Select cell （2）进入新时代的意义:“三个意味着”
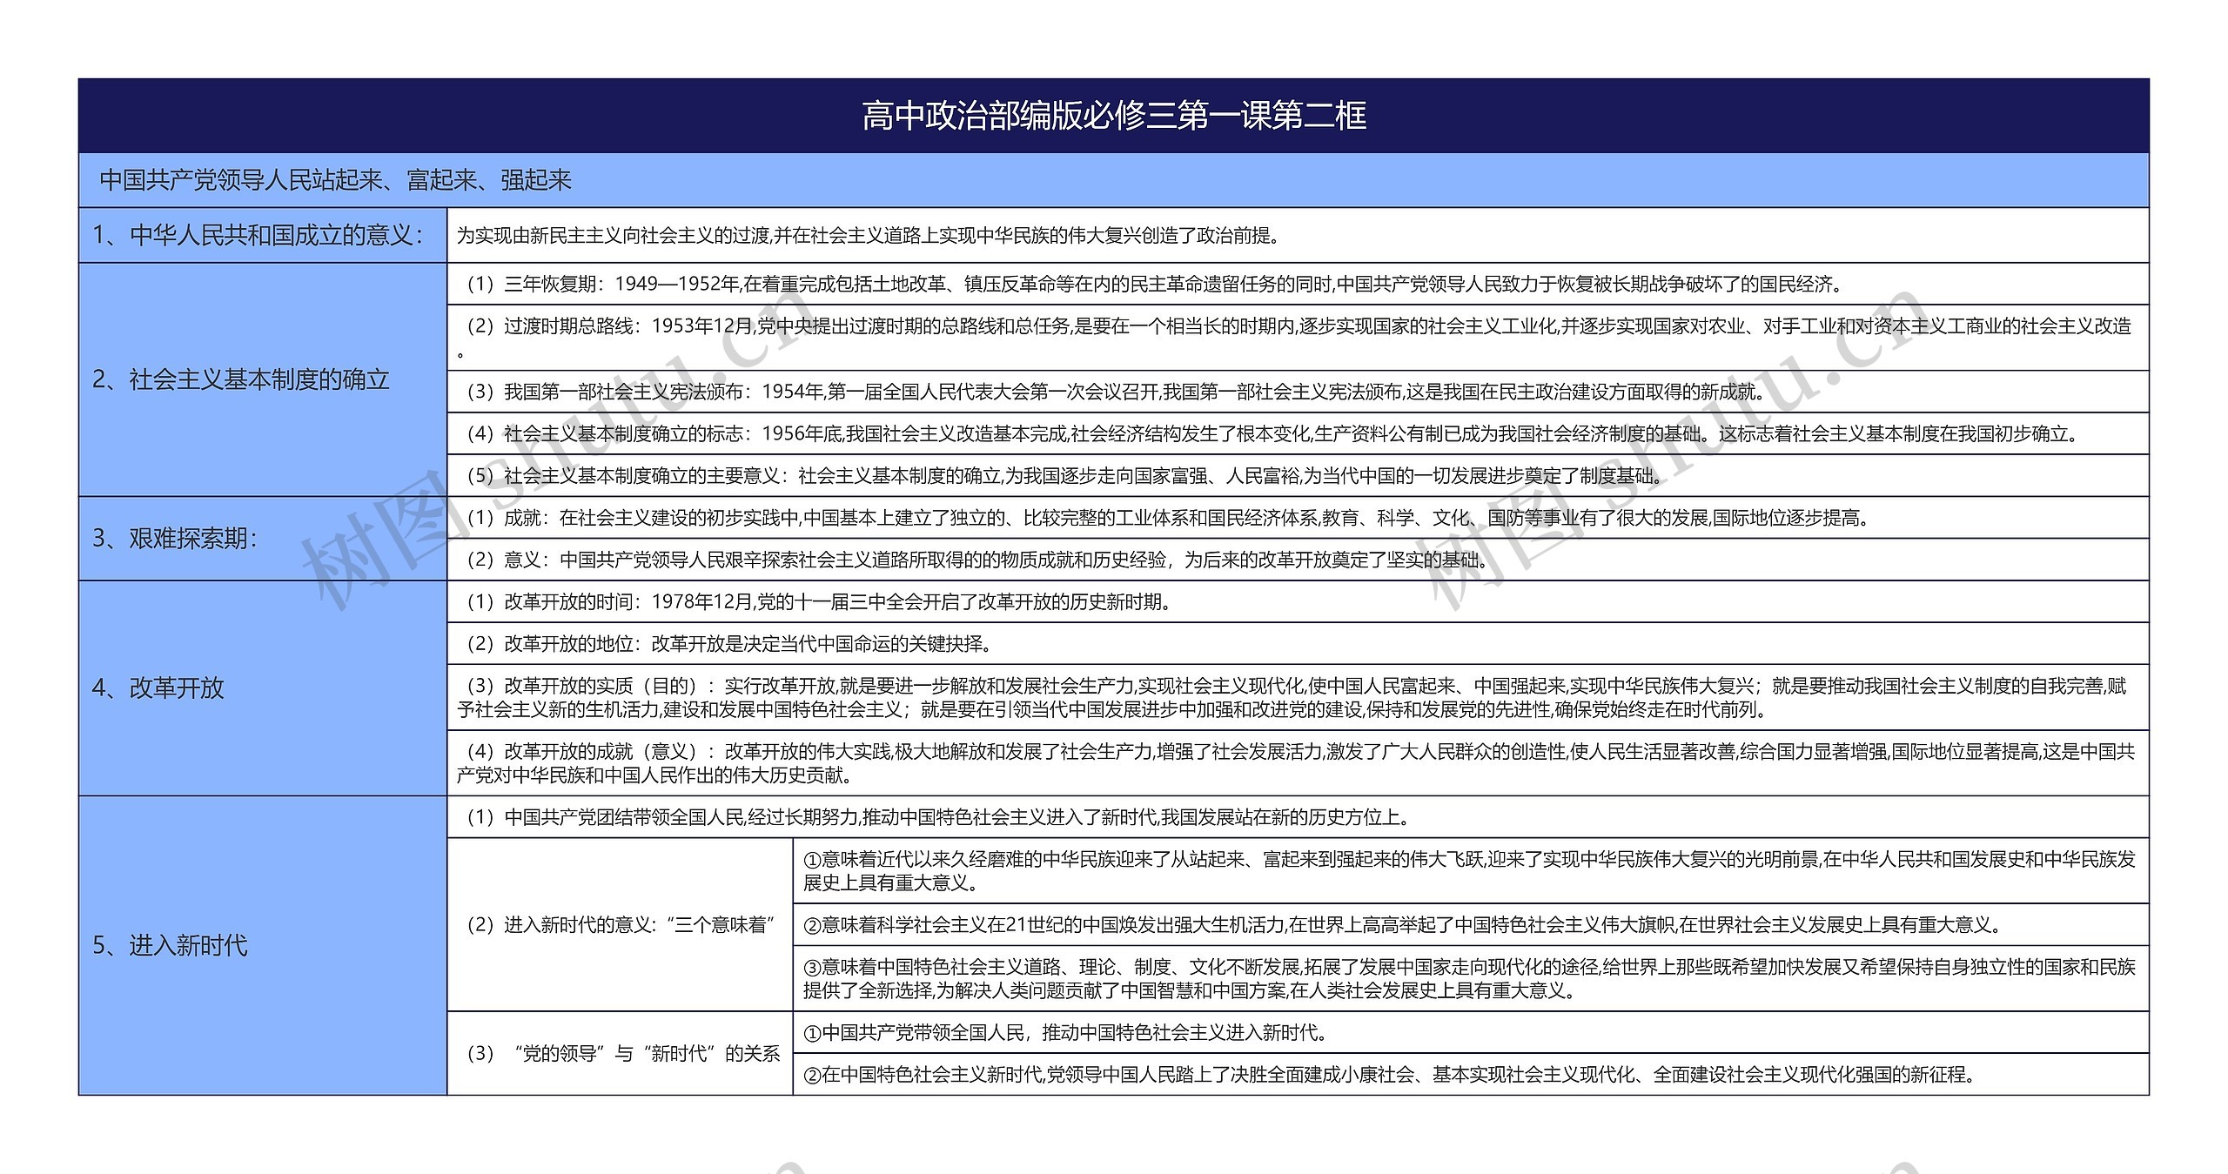The image size is (2228, 1174). pos(620,924)
